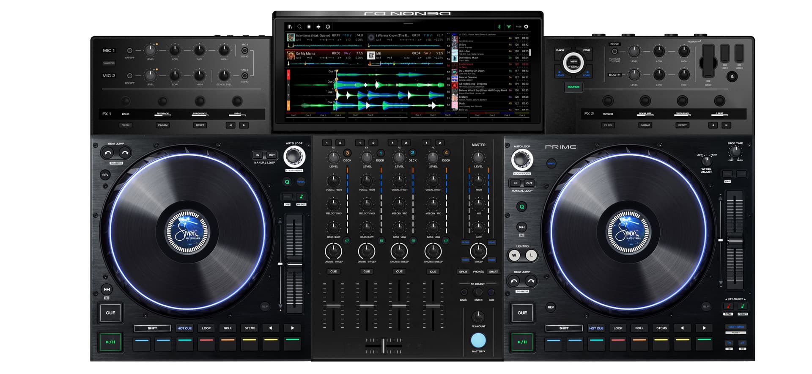This screenshot has width=812, height=374.
Task: Push the left deck beat jump forward arrow
Action: tap(125, 153)
